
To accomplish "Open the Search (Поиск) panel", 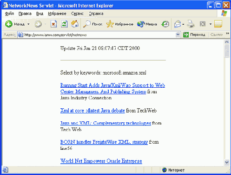I will click(x=92, y=24).
